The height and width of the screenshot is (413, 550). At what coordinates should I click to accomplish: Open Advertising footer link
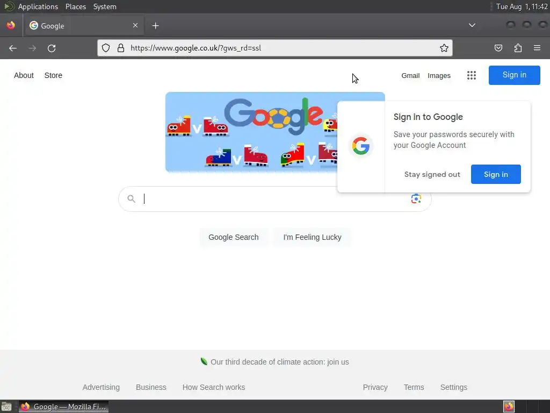tap(101, 387)
